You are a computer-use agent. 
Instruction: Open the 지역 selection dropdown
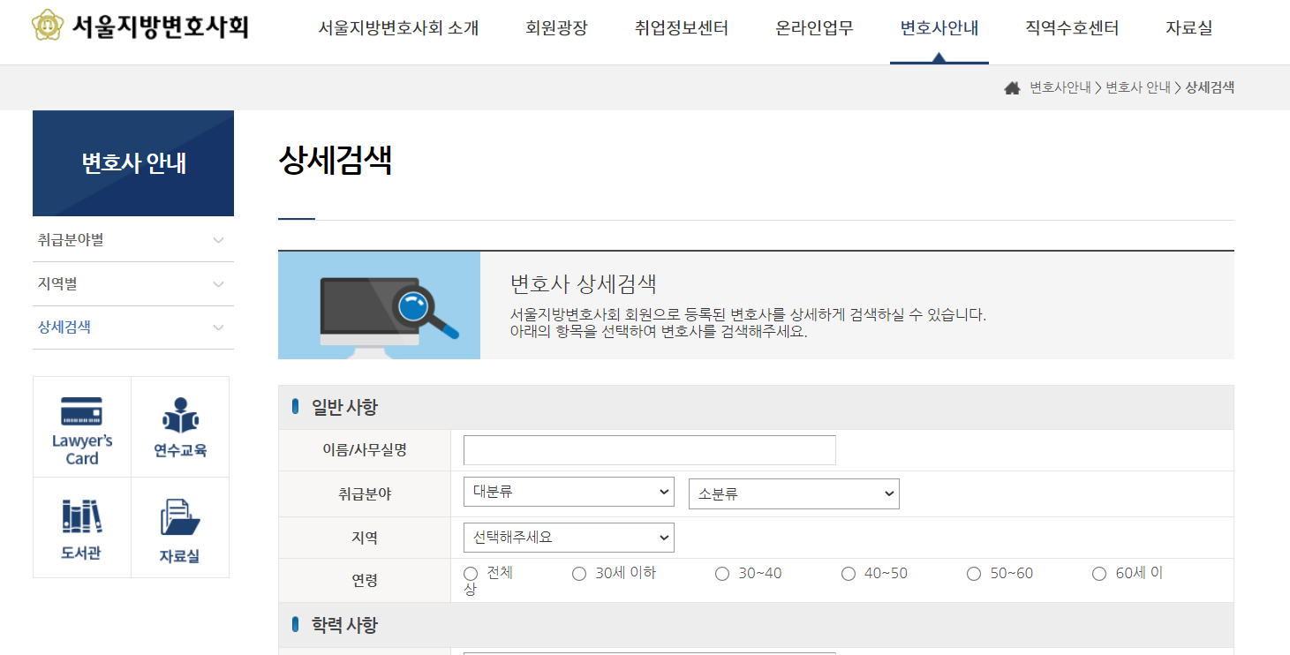569,537
